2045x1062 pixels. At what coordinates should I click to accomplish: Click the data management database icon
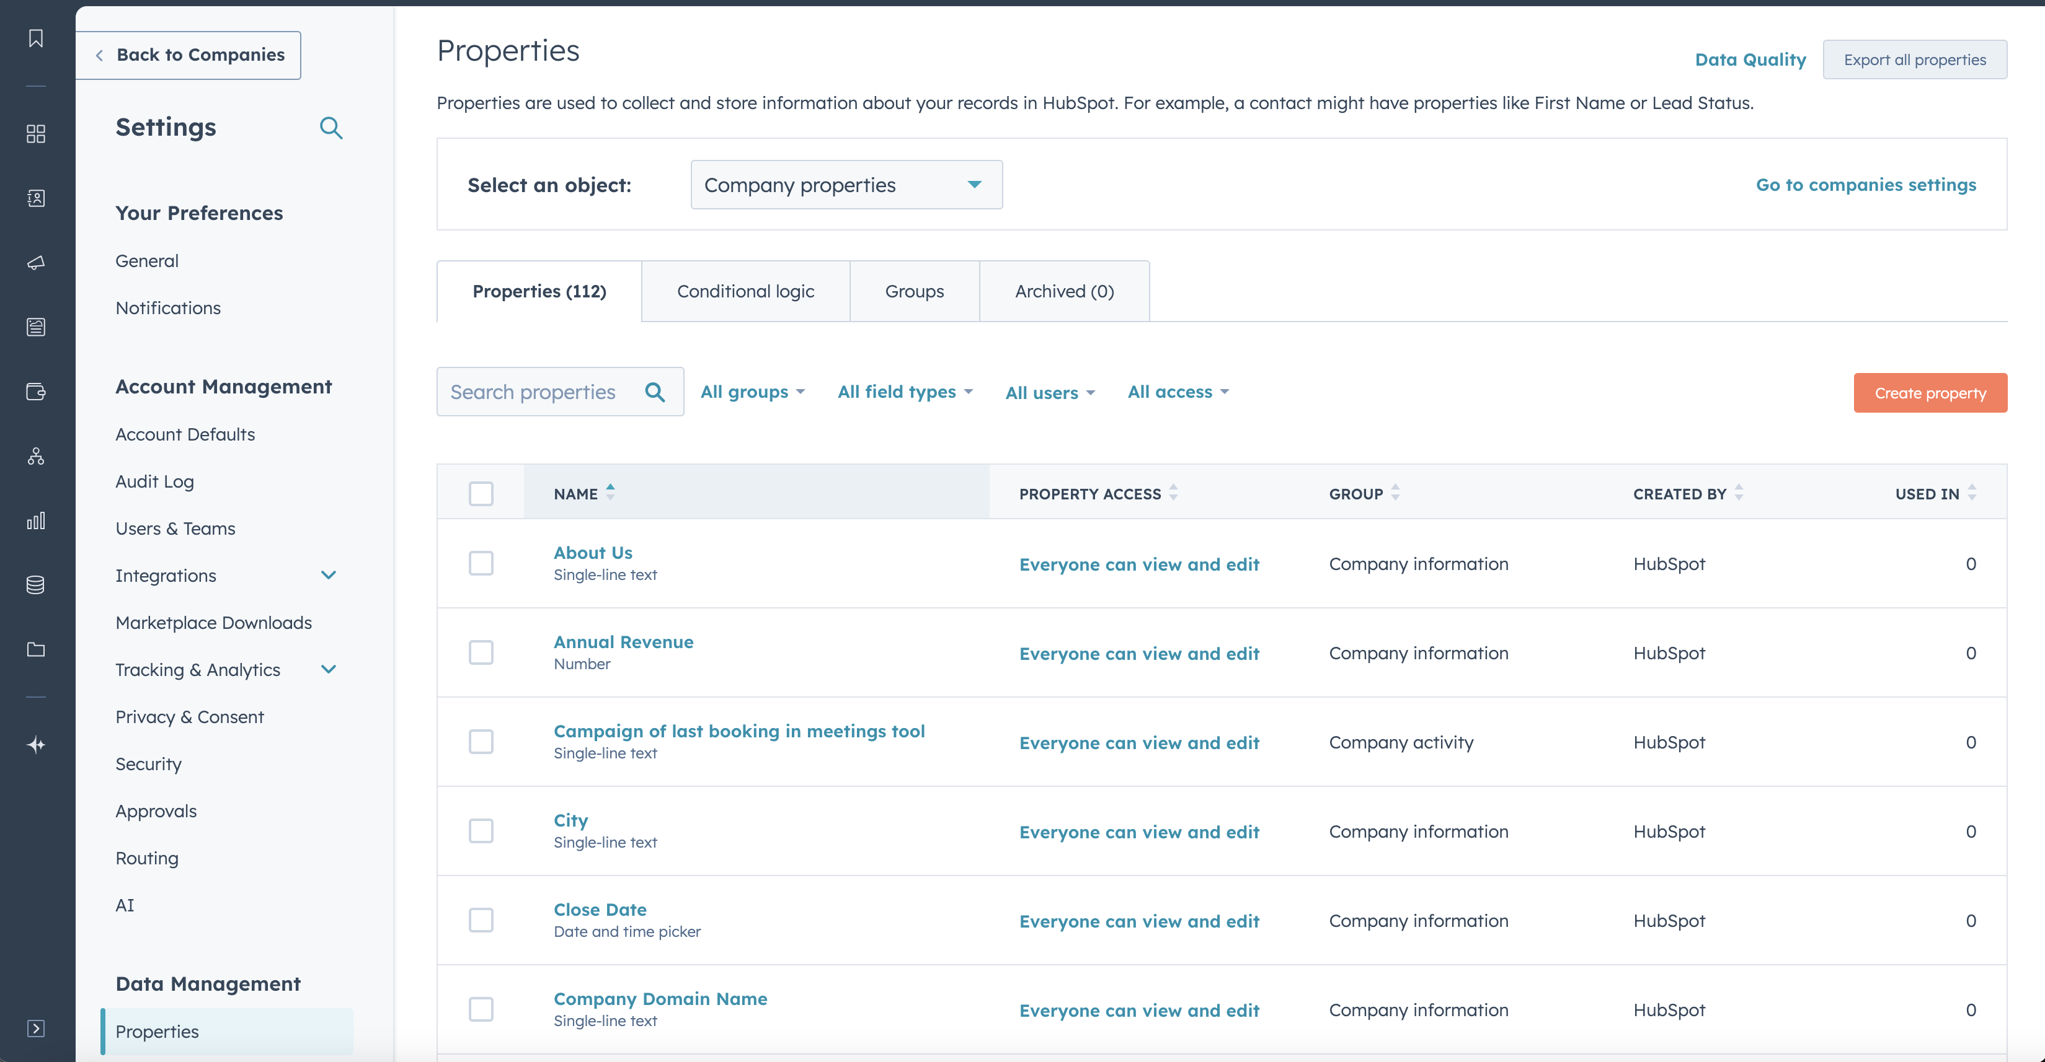[36, 584]
